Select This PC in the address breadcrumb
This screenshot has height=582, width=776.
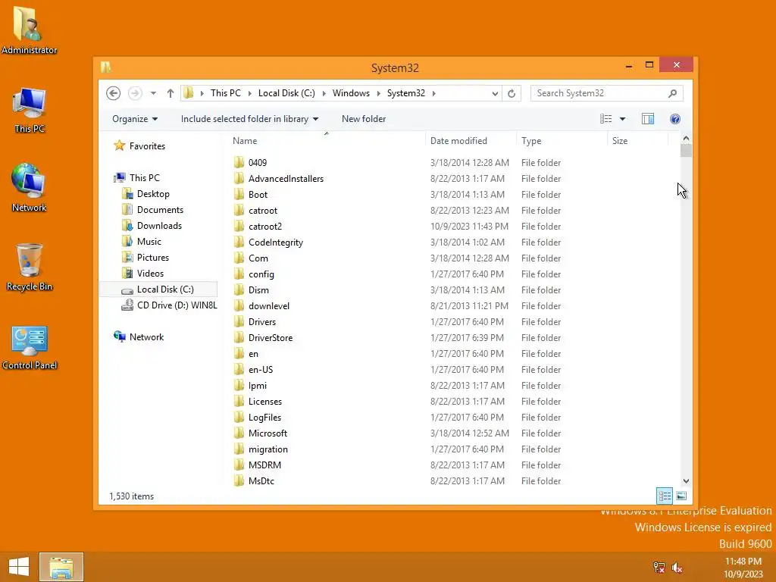click(226, 93)
